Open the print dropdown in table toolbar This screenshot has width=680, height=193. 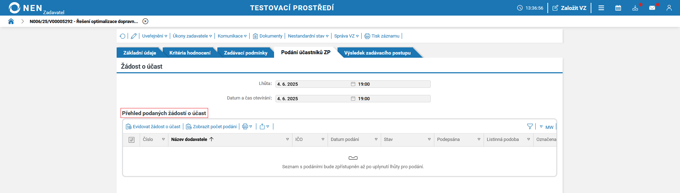(247, 127)
